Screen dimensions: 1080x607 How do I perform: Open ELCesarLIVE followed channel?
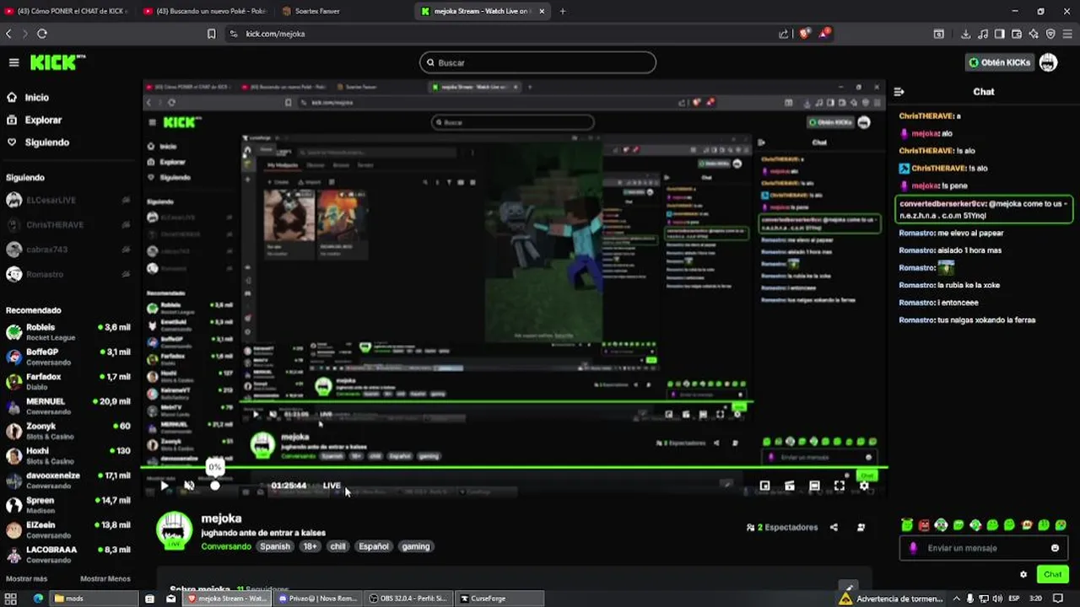click(67, 201)
